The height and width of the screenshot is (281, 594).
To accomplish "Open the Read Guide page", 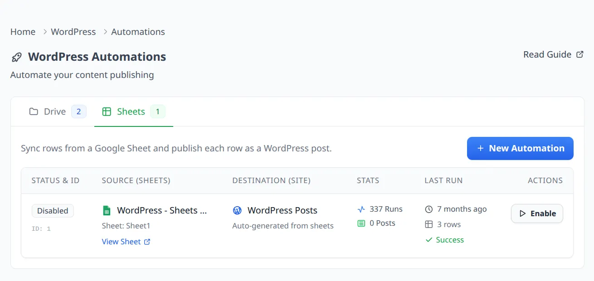I will tap(547, 54).
